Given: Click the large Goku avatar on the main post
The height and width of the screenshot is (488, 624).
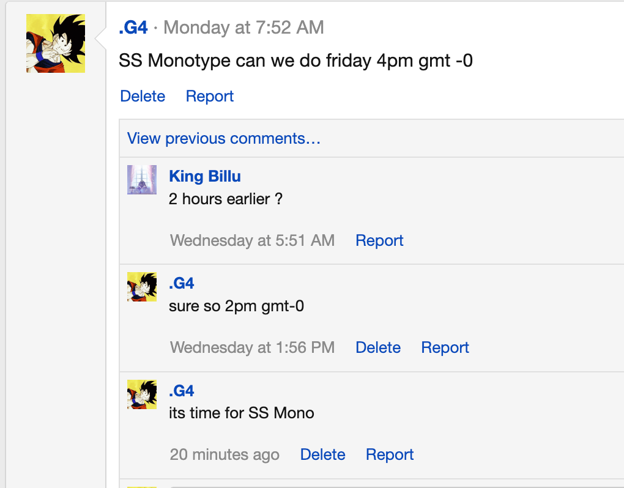Looking at the screenshot, I should tap(56, 43).
